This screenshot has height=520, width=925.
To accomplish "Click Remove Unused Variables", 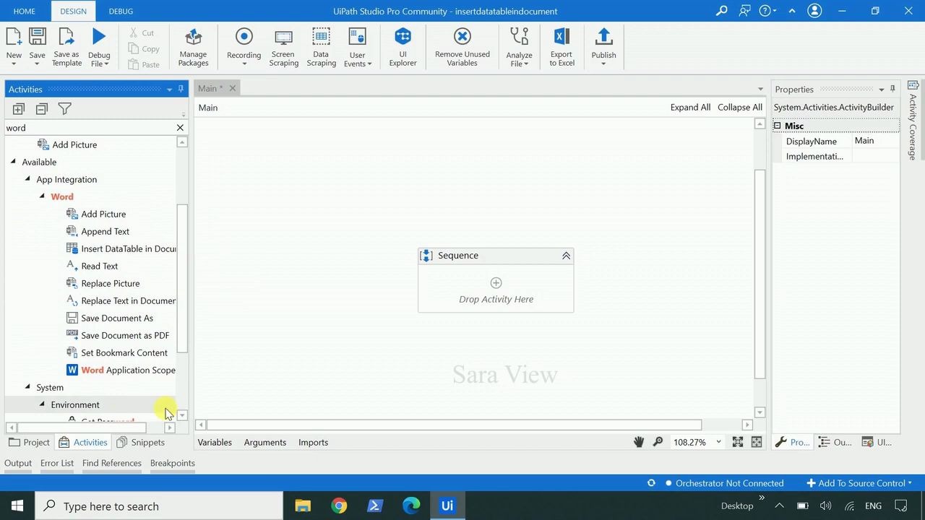I will tap(462, 46).
